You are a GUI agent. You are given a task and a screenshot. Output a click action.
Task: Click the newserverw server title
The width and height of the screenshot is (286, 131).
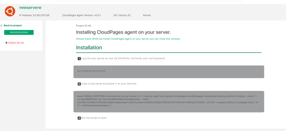[30, 7]
